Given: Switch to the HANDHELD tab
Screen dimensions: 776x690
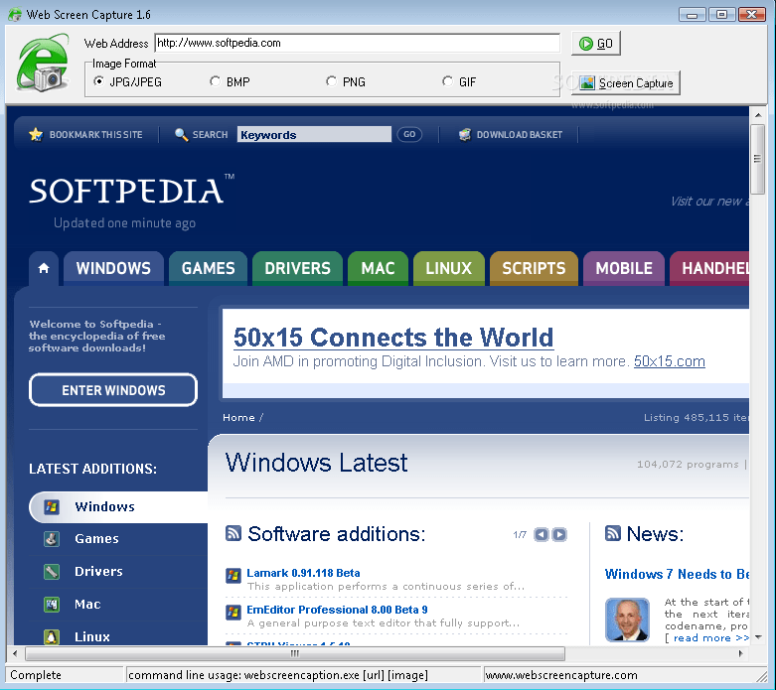Looking at the screenshot, I should [709, 268].
